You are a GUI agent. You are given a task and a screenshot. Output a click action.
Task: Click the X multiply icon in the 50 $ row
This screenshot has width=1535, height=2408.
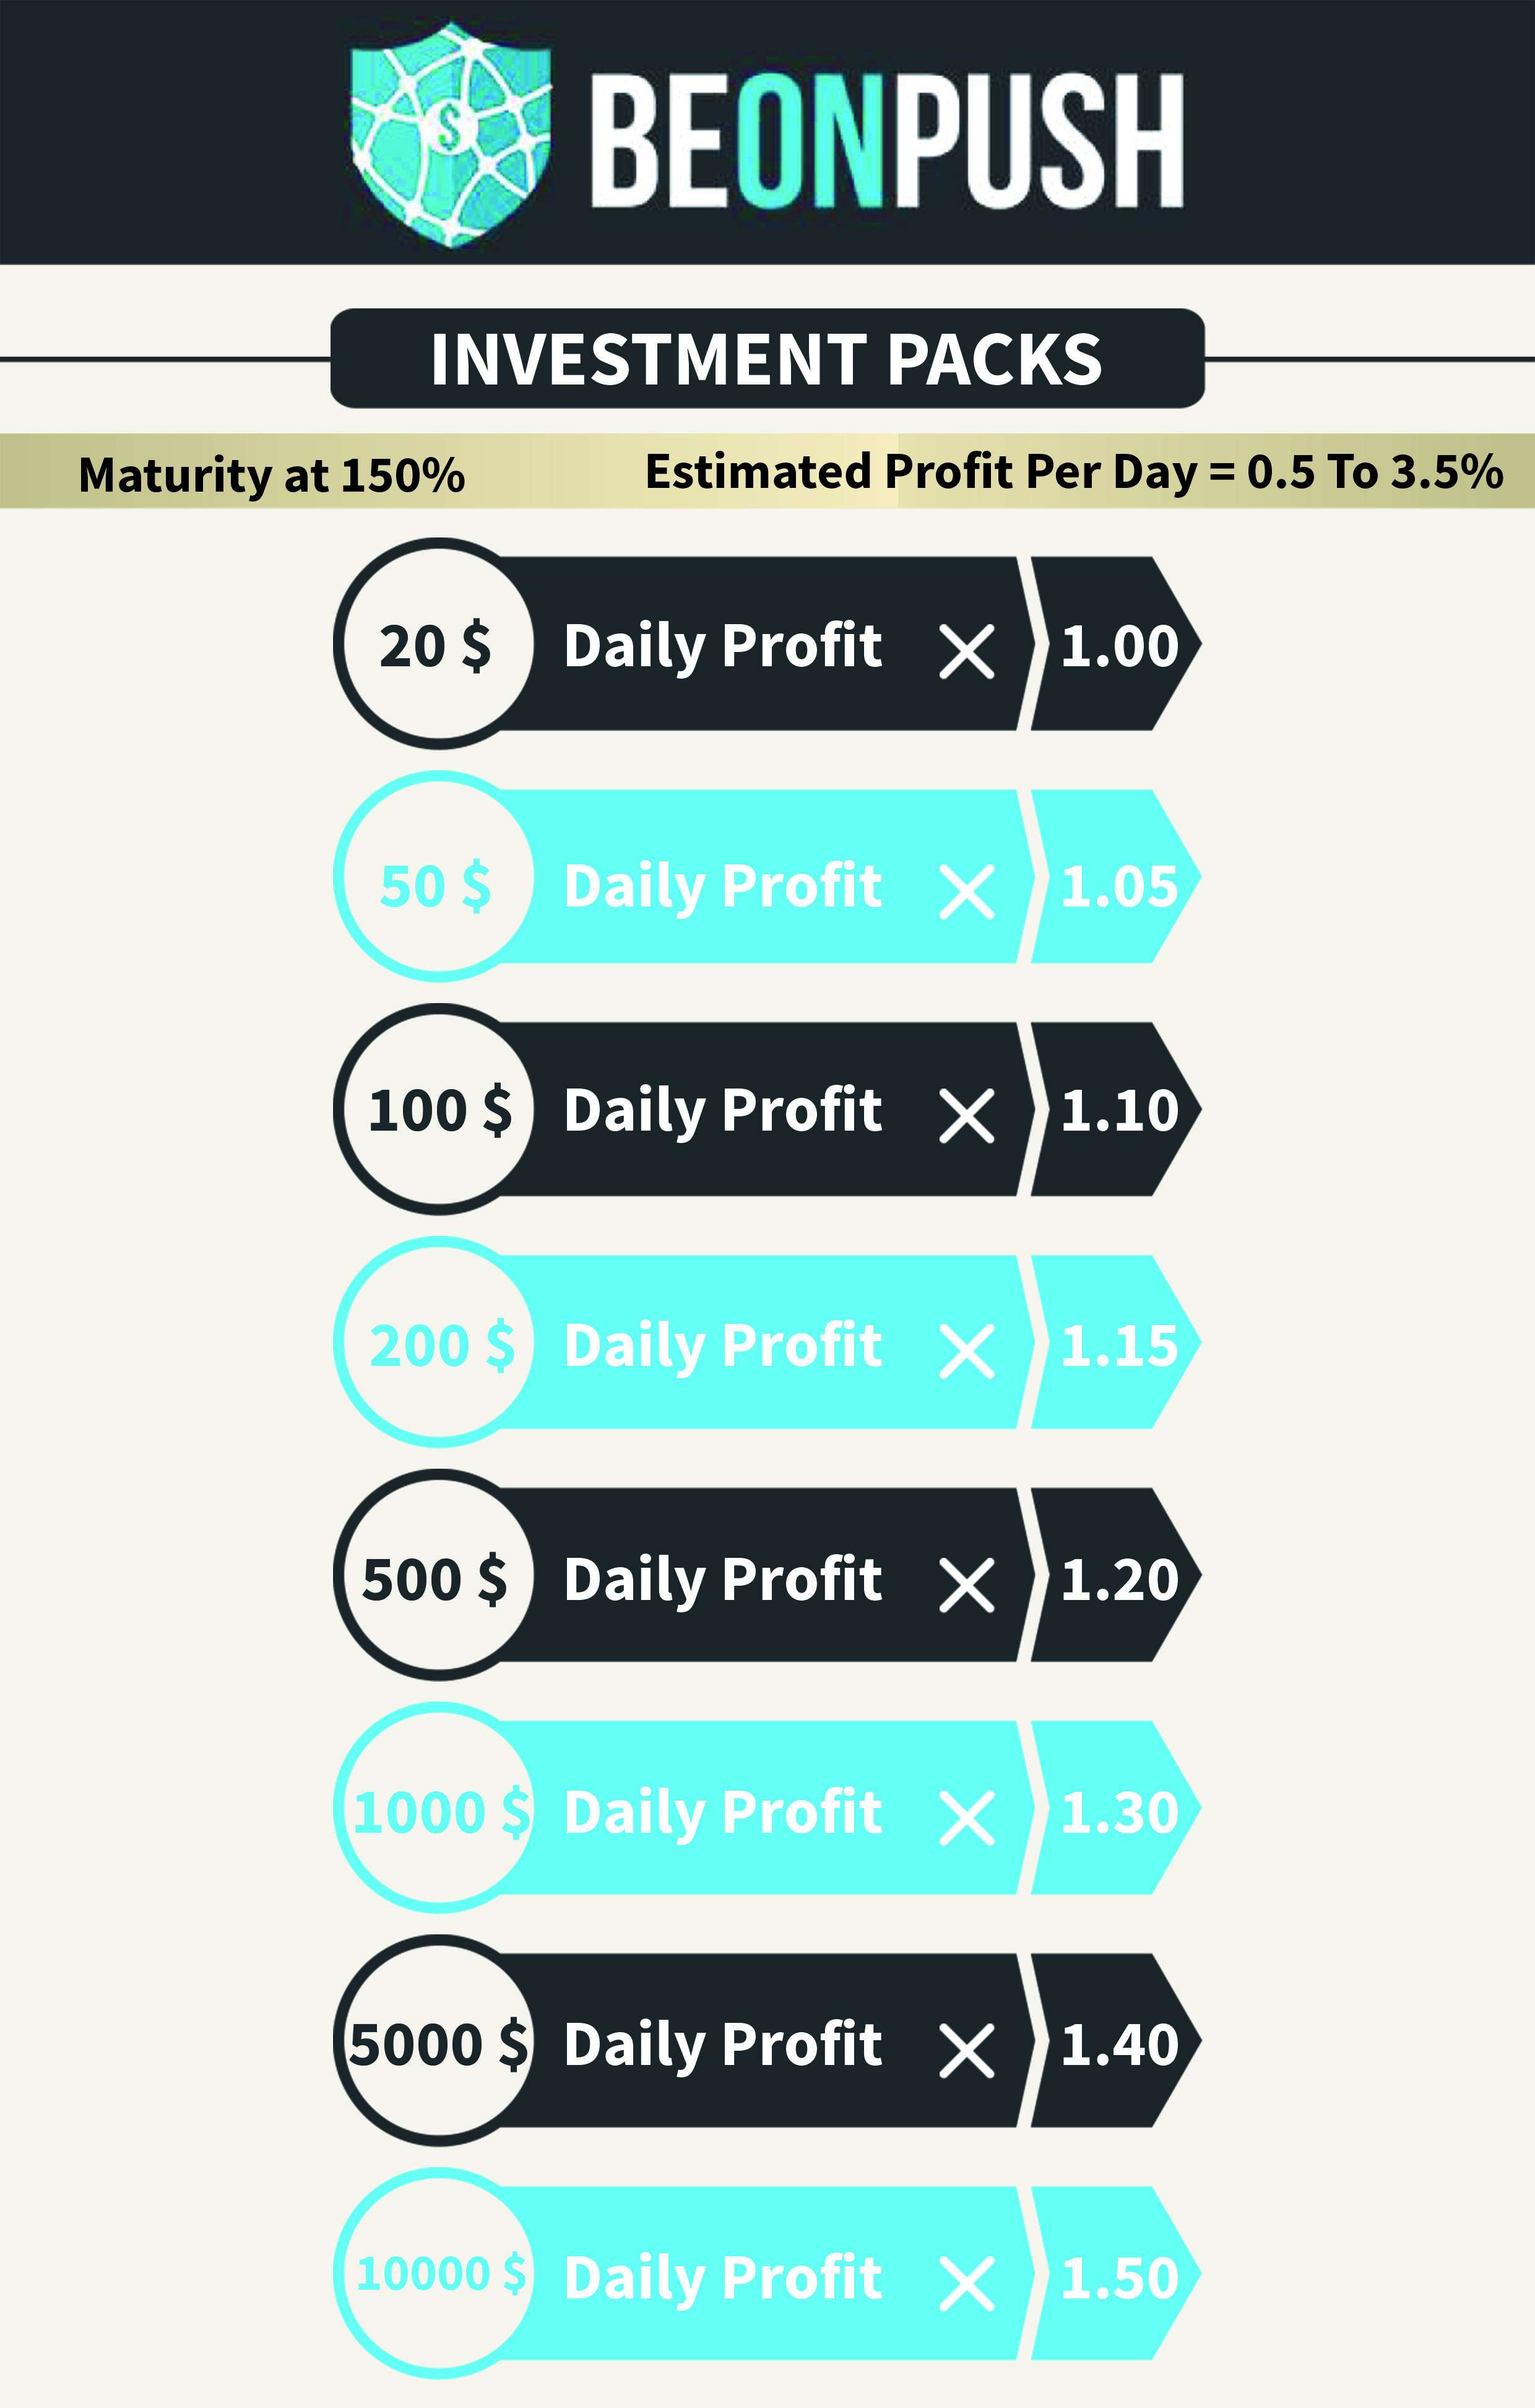click(966, 891)
